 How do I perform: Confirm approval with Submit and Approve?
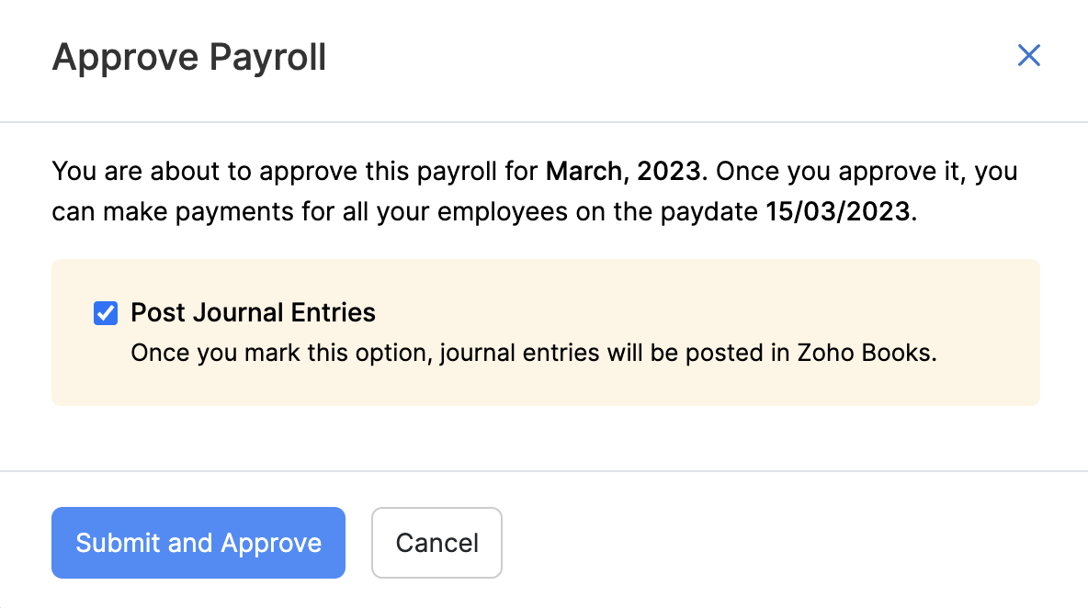click(198, 543)
